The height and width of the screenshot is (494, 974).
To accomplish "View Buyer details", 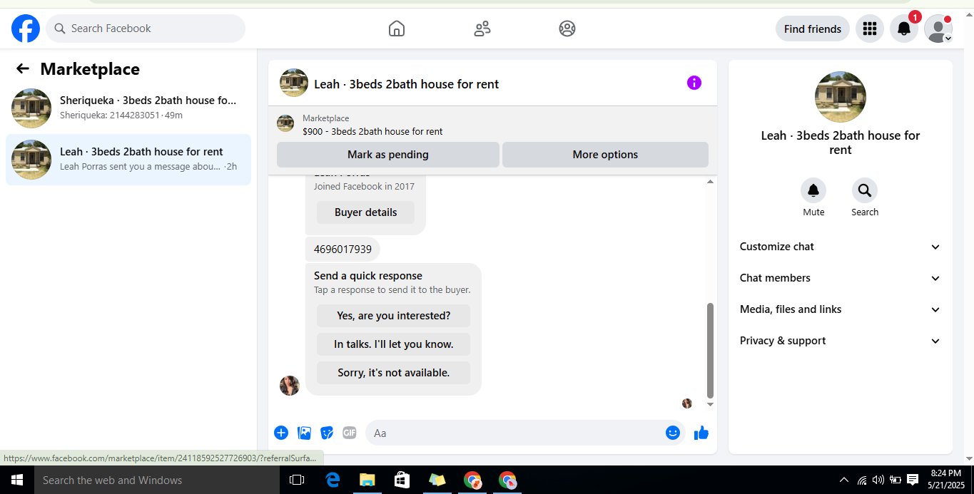I will pos(365,212).
